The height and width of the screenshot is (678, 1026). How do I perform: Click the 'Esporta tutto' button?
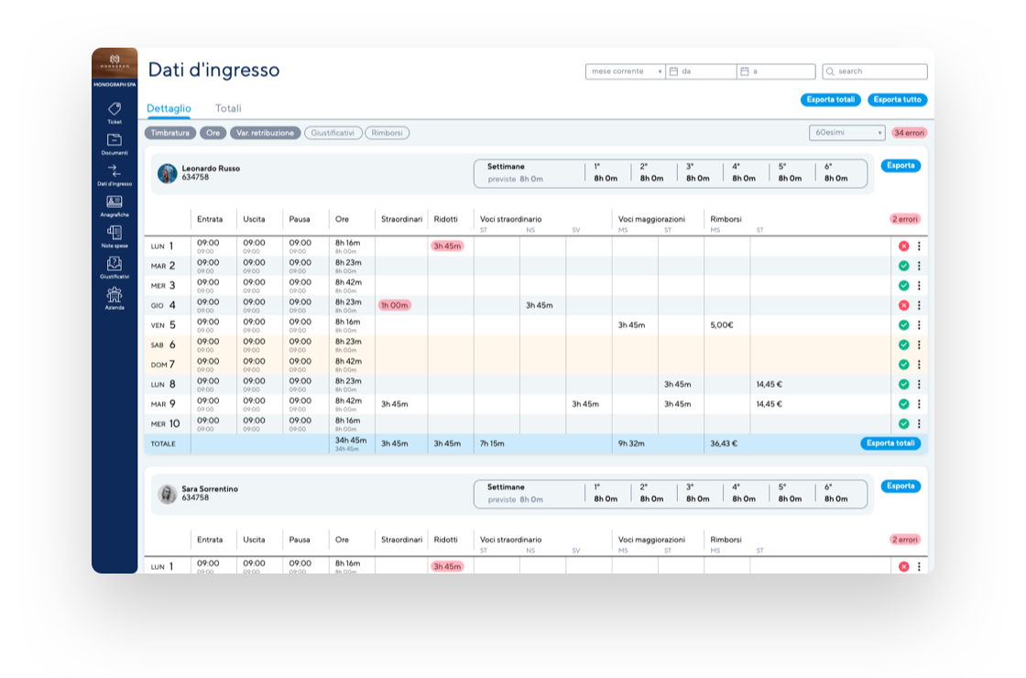click(x=897, y=100)
